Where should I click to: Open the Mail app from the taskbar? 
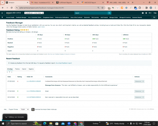[63, 123]
